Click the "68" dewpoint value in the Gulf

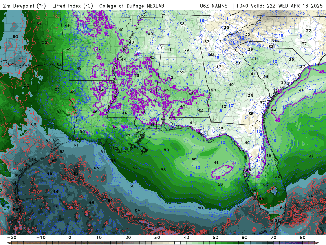pyautogui.click(x=76, y=173)
